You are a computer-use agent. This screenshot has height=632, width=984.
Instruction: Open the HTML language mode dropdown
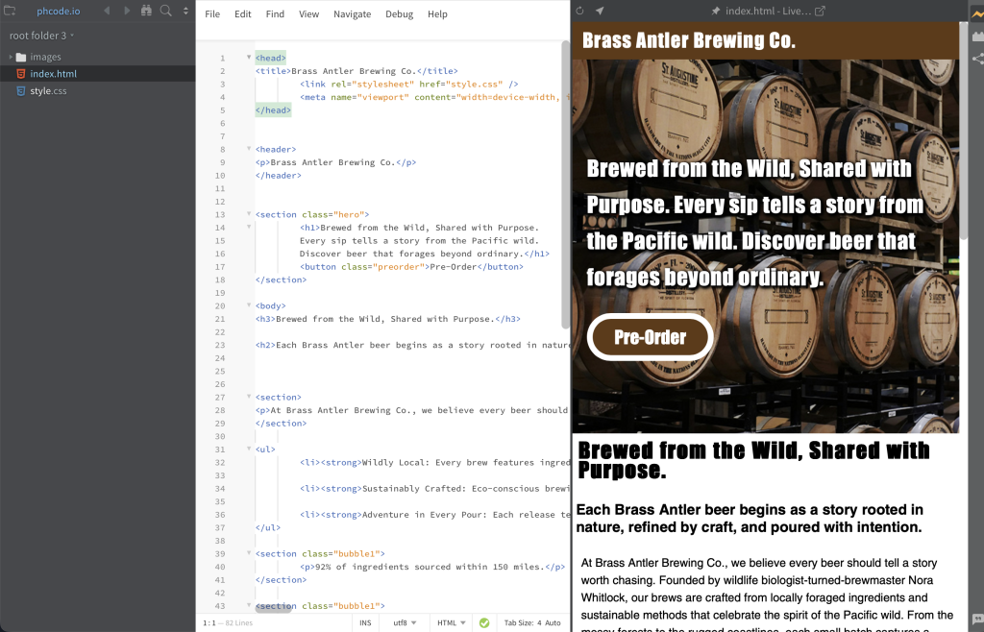[x=451, y=622]
